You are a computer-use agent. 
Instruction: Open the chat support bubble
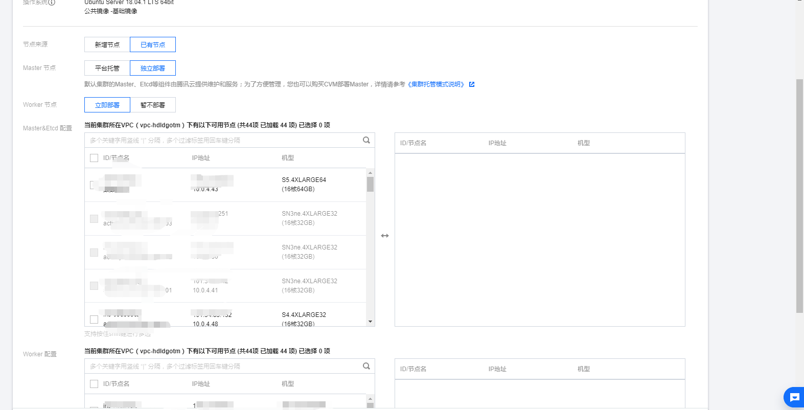coord(794,397)
